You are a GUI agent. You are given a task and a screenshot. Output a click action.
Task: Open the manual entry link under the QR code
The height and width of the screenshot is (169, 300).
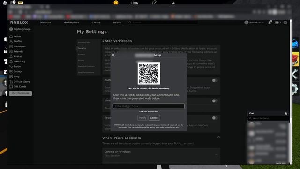pos(149,89)
